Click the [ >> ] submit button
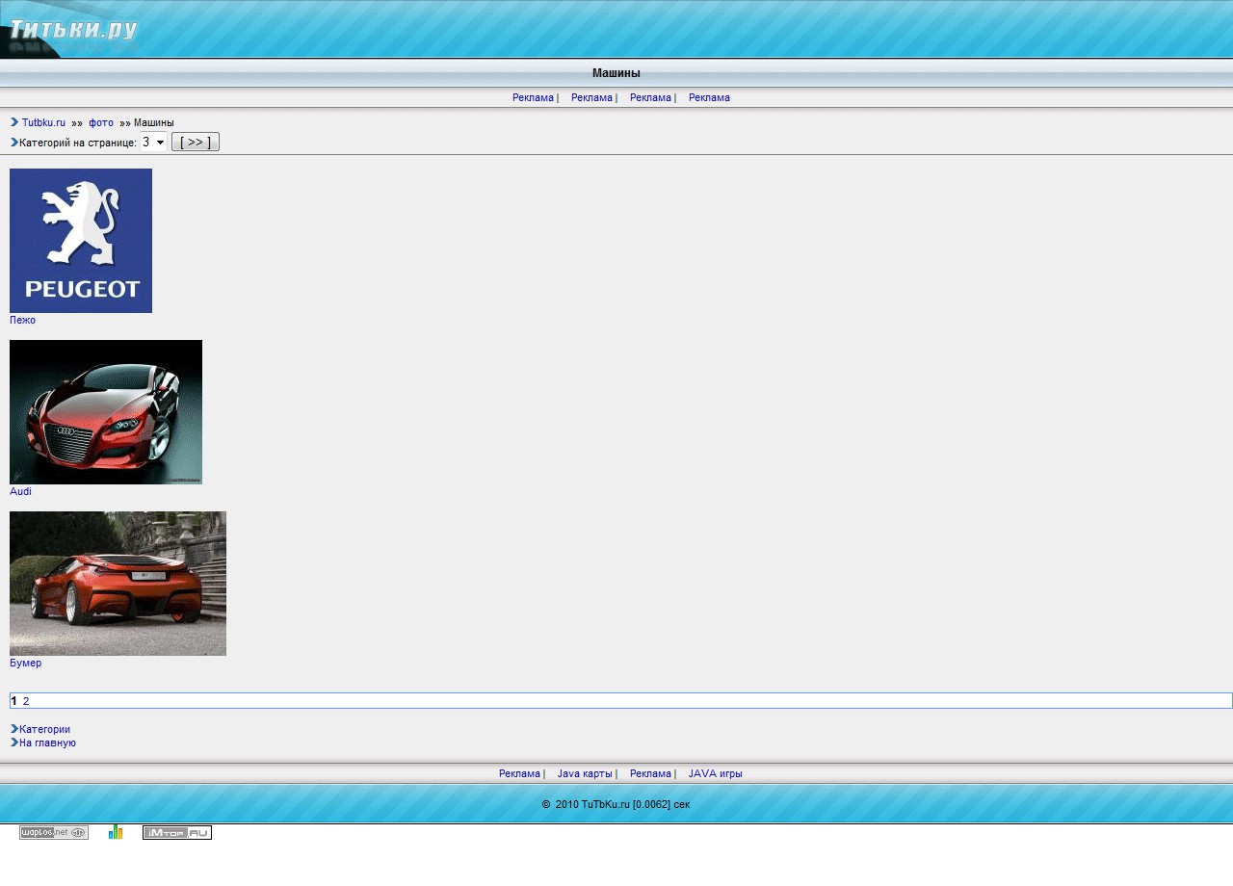The image size is (1233, 886). [196, 143]
